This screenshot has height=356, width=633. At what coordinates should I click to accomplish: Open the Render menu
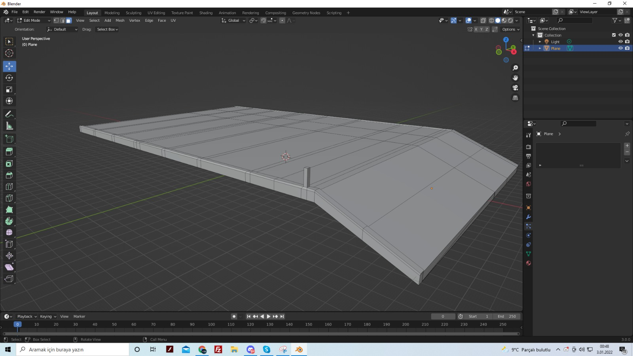click(39, 12)
